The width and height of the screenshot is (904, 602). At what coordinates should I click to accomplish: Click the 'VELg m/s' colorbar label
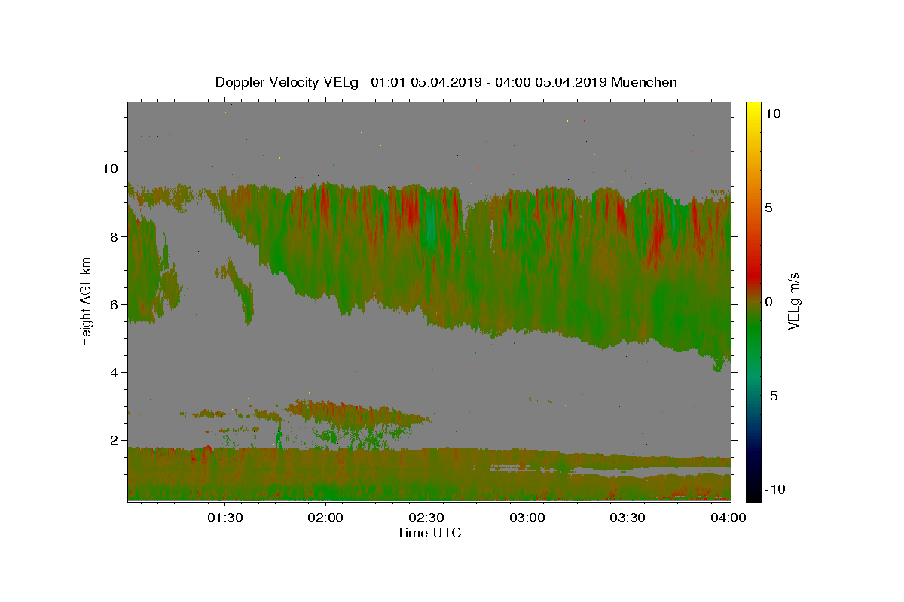point(793,301)
